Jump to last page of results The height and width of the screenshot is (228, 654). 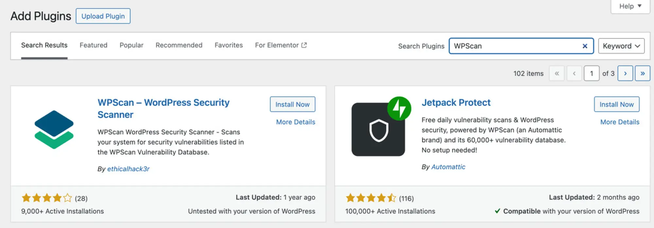click(x=642, y=73)
